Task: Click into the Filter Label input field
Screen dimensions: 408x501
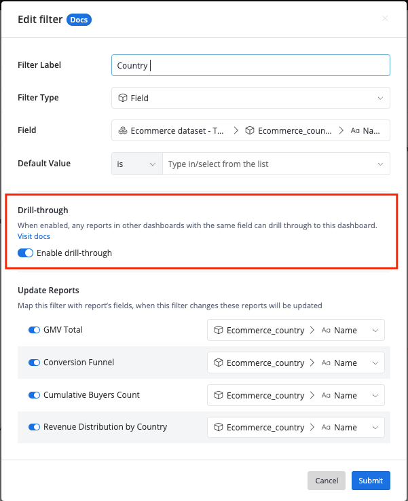Action: click(251, 65)
